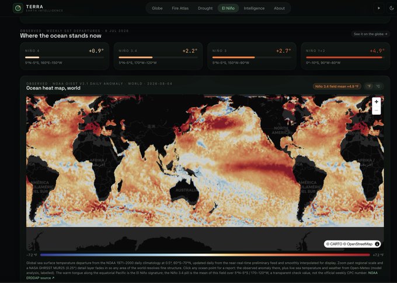Click the 5°N–5°S, 150°W–90°W region text
The image size is (397, 283).
231,63
